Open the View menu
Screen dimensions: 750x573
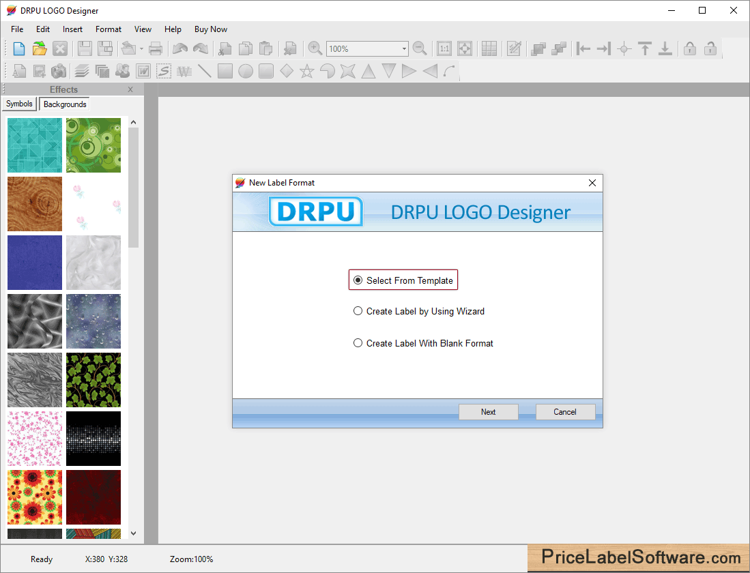143,29
